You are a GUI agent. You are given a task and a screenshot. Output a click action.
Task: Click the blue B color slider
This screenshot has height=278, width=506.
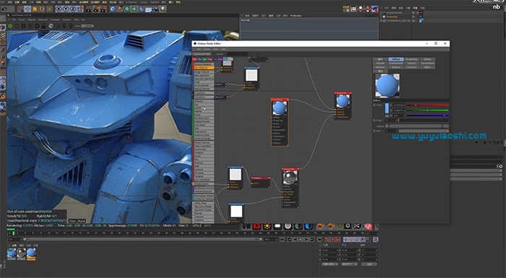(x=427, y=116)
